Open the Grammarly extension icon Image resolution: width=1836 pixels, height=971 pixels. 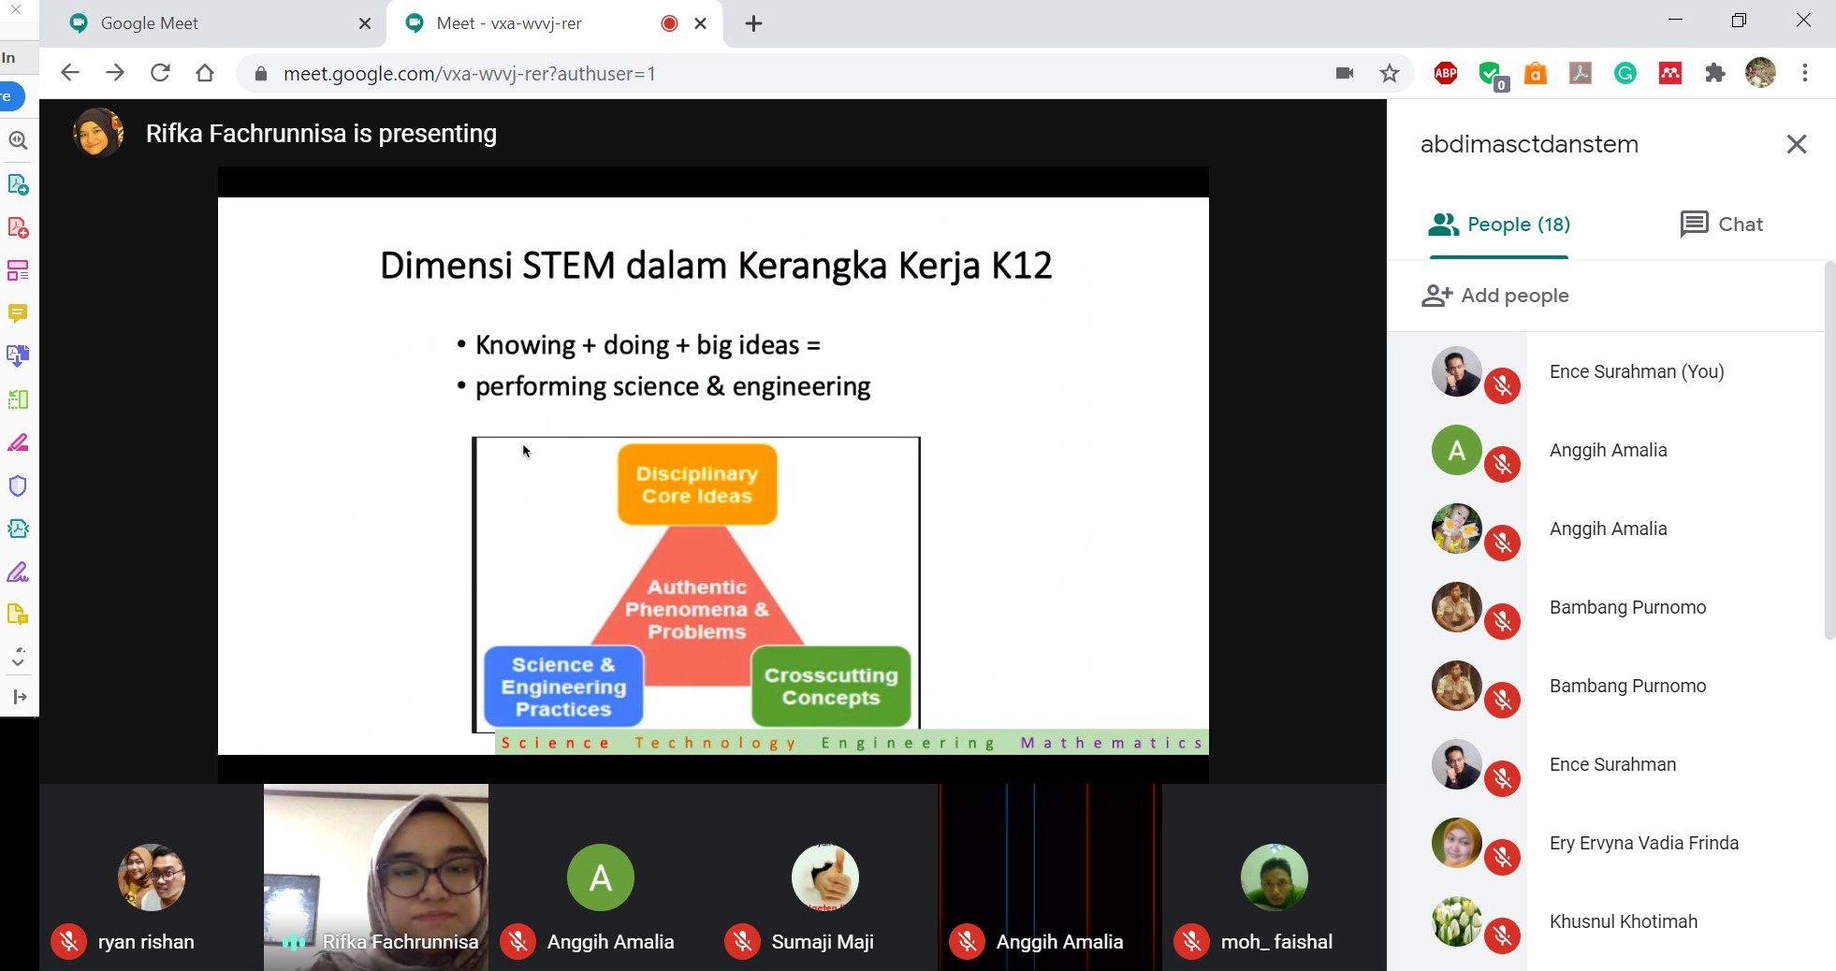pos(1625,73)
